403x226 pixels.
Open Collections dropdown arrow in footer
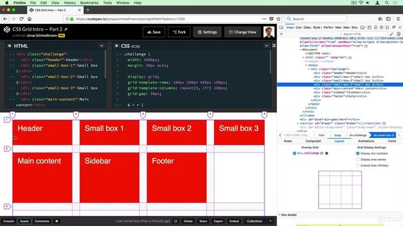click(270, 221)
